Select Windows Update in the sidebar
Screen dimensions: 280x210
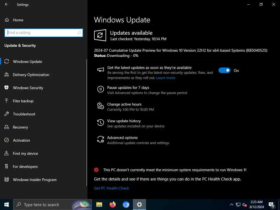[x=27, y=62]
